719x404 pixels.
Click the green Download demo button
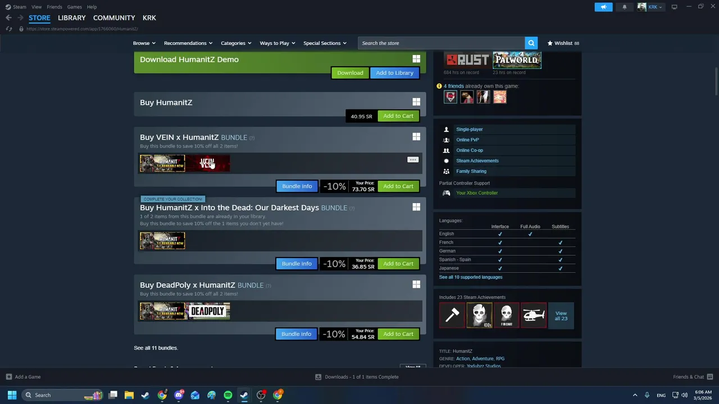coord(350,73)
